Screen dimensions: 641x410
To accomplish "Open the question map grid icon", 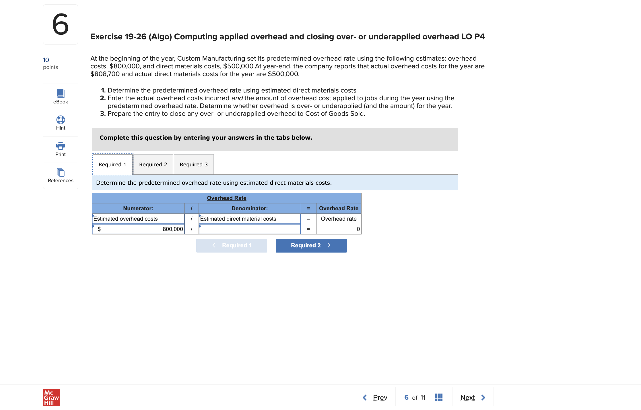I will pyautogui.click(x=438, y=397).
